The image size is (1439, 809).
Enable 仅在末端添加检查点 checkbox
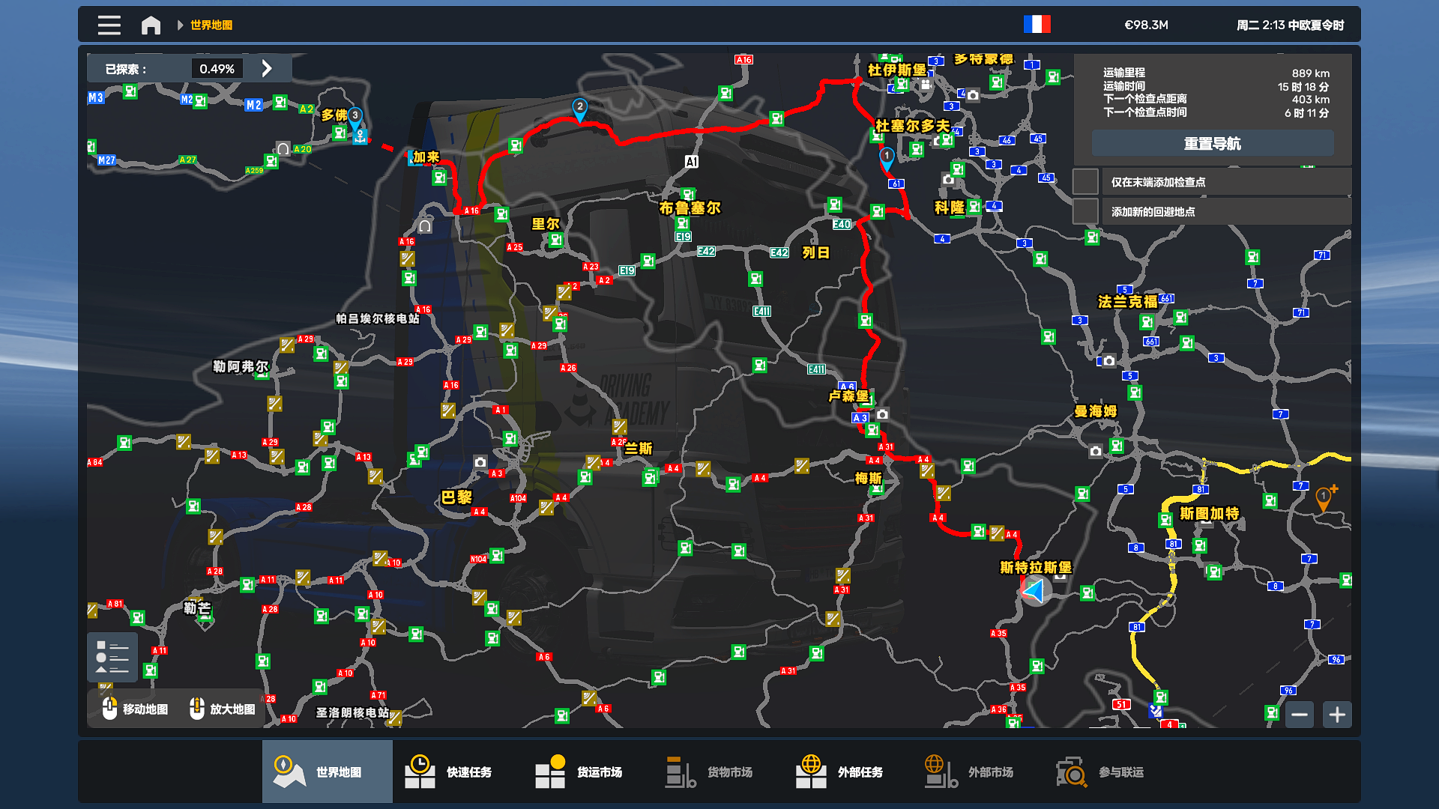1085,182
